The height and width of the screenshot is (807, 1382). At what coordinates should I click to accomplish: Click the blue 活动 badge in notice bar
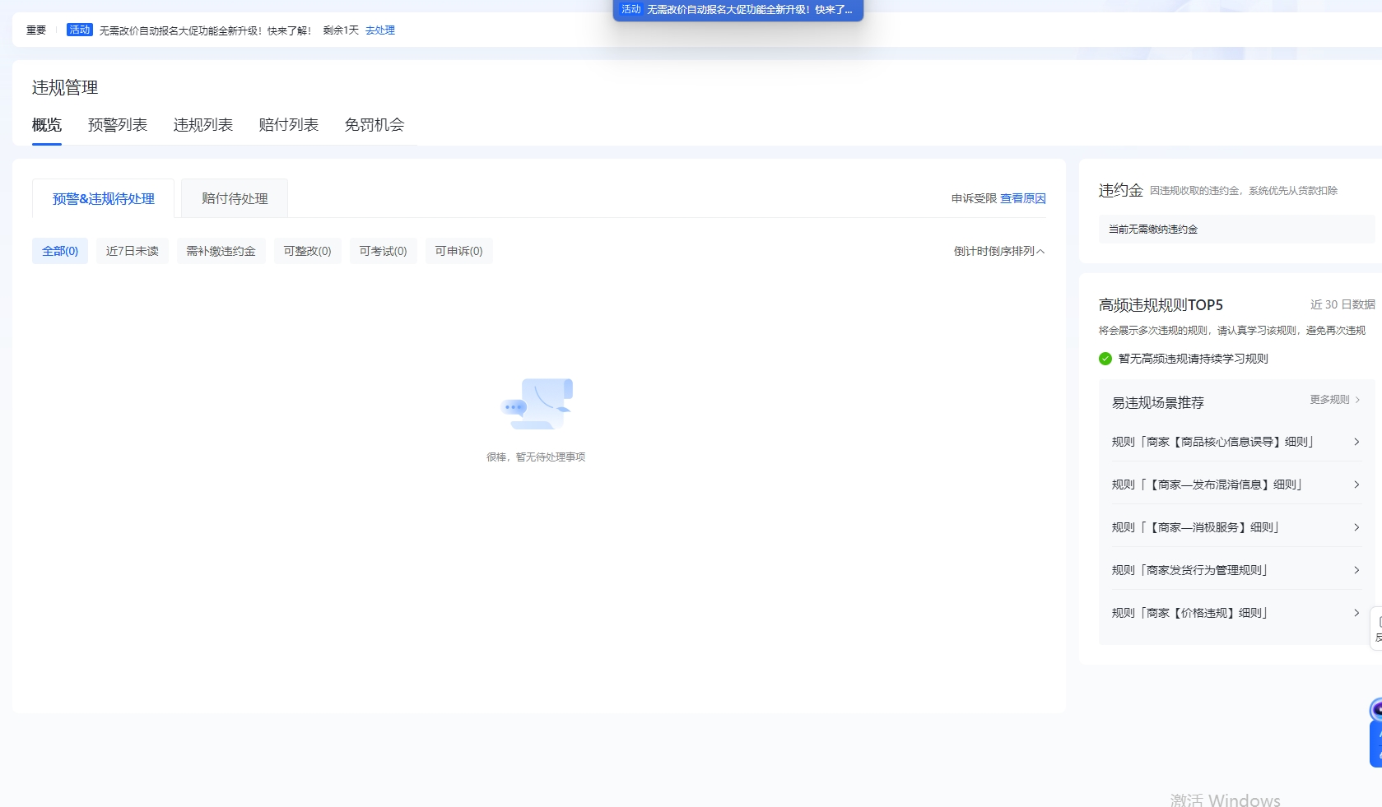(x=80, y=30)
